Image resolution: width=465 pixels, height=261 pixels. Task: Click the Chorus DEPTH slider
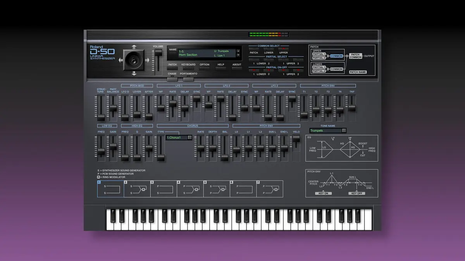point(213,148)
